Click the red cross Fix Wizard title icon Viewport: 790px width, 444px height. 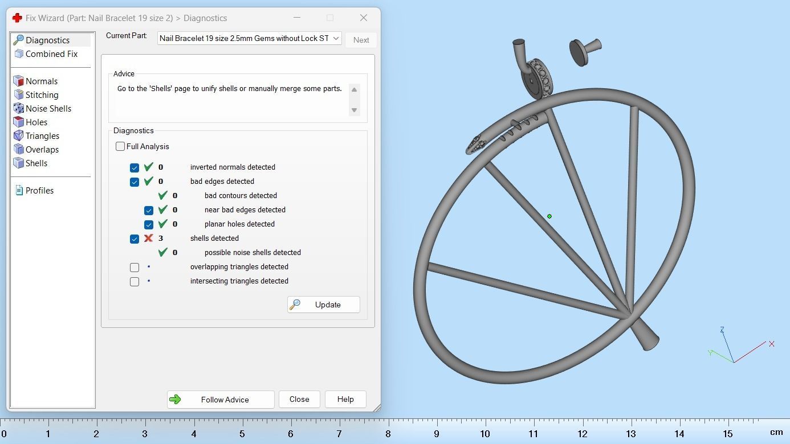[17, 18]
